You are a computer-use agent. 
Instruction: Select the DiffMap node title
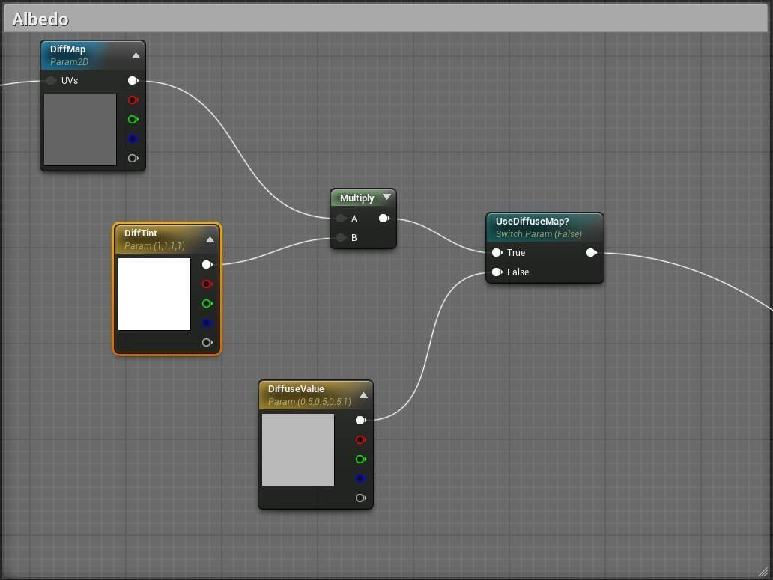pos(67,49)
